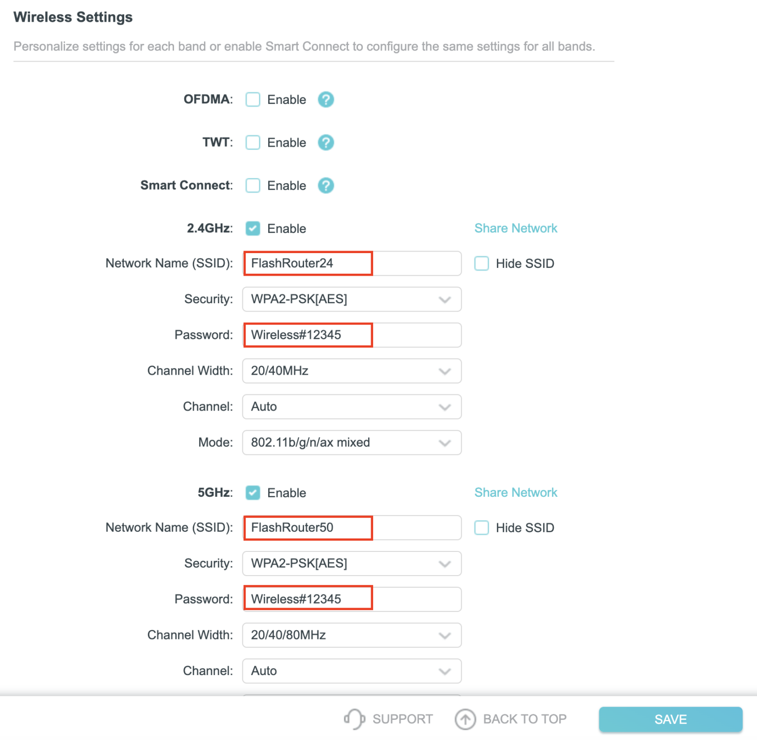Screen dimensions: 757x740
Task: Click the SUPPORT menu item
Action: [403, 719]
